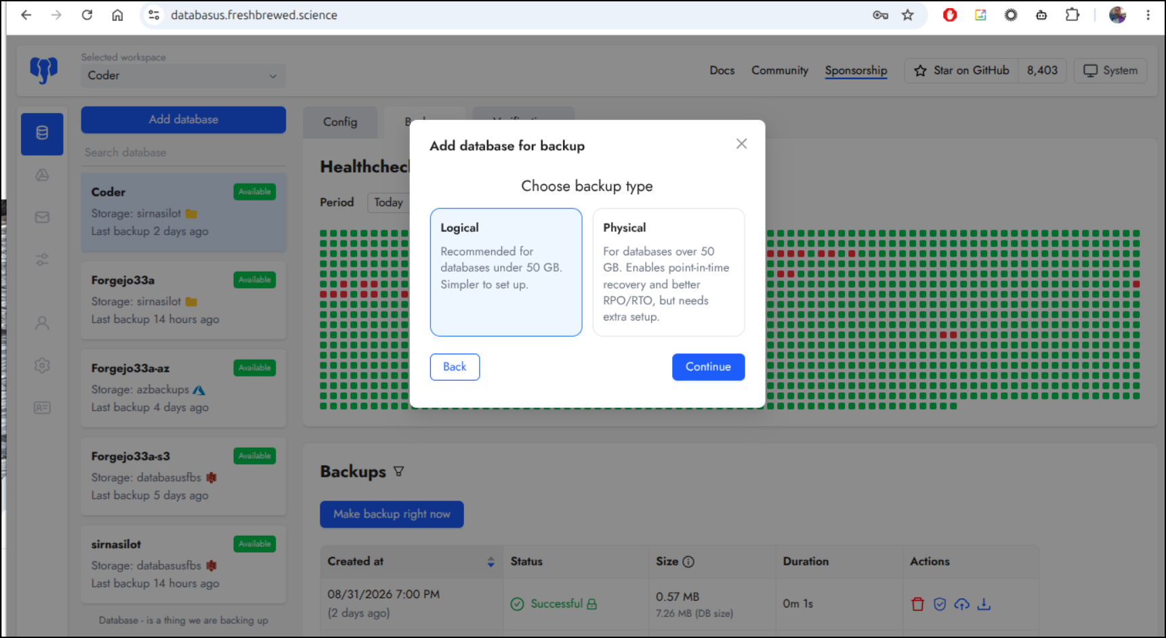Select the Logical backup type option
Screen dimensions: 1166x638
click(506, 272)
